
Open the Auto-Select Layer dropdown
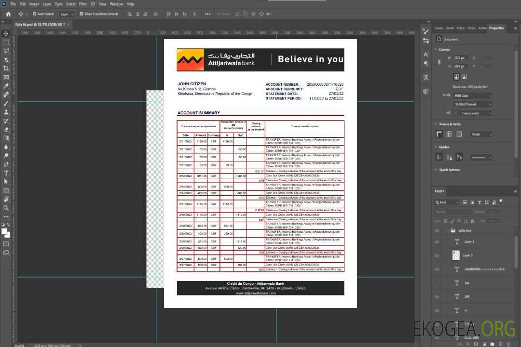coord(67,14)
